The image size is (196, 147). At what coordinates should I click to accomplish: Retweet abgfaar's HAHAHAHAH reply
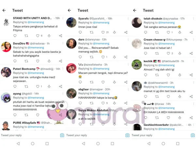(x=91, y=103)
